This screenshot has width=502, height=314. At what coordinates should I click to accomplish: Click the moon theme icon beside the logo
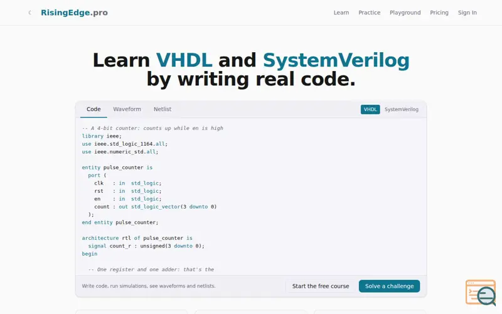29,13
